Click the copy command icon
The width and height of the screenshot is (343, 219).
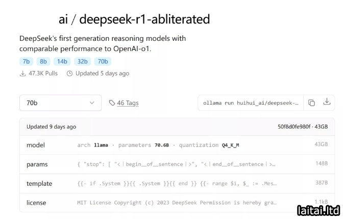tap(311, 103)
